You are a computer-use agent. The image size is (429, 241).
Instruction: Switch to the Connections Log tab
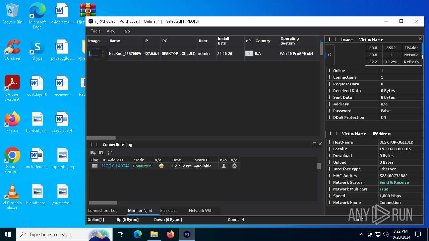tap(103, 211)
